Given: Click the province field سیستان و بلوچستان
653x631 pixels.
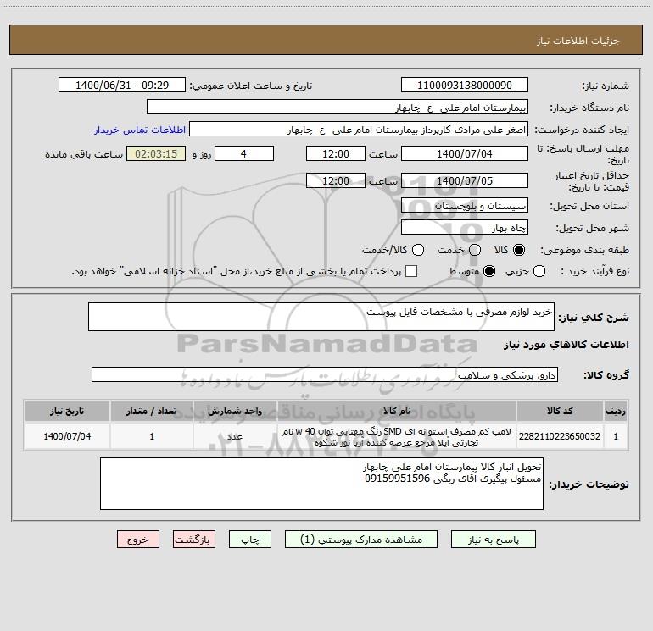Looking at the screenshot, I should click(465, 205).
